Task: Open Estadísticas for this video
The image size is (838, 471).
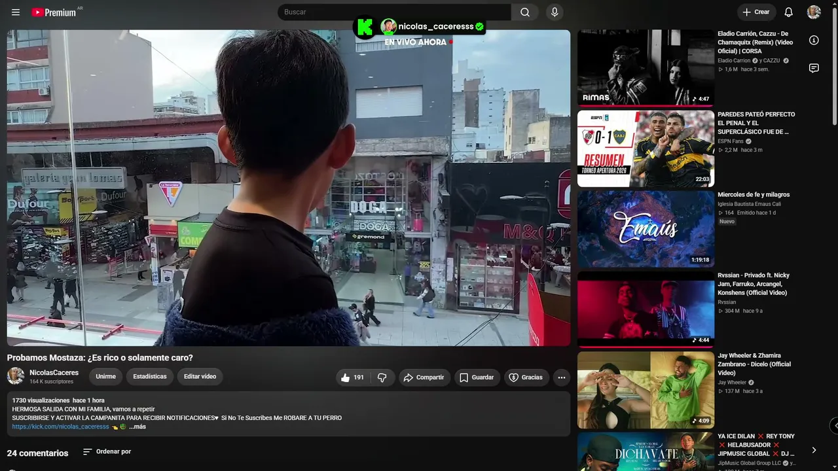Action: (x=150, y=377)
